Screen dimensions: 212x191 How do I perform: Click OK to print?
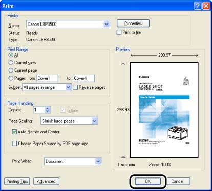[x=148, y=181]
